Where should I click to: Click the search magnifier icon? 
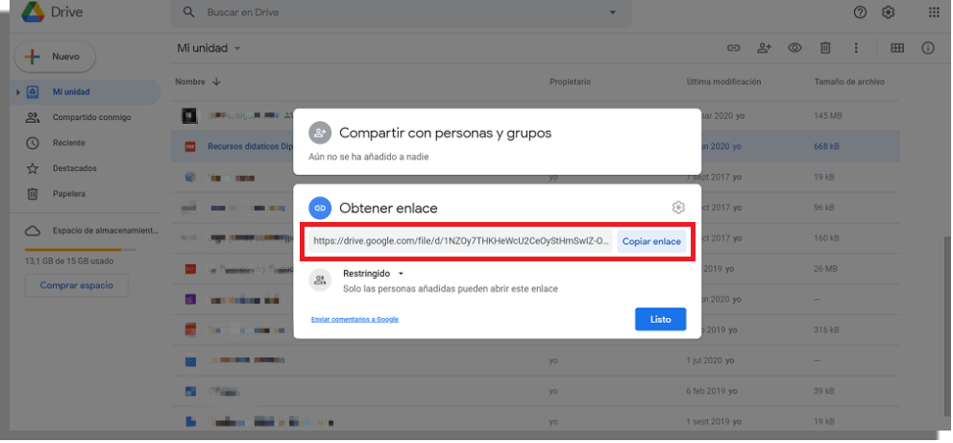189,12
